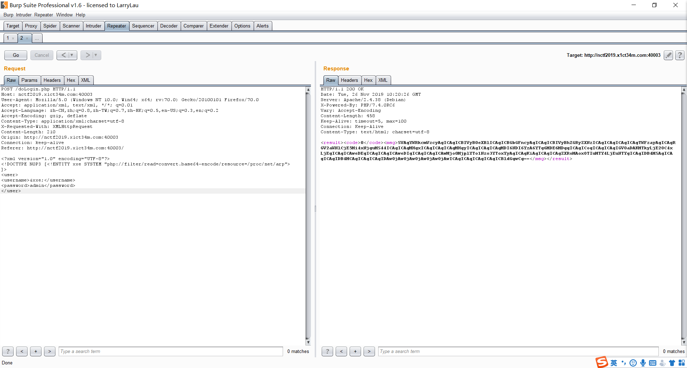Open the Spider tab
Image resolution: width=687 pixels, height=368 pixels.
tap(50, 26)
